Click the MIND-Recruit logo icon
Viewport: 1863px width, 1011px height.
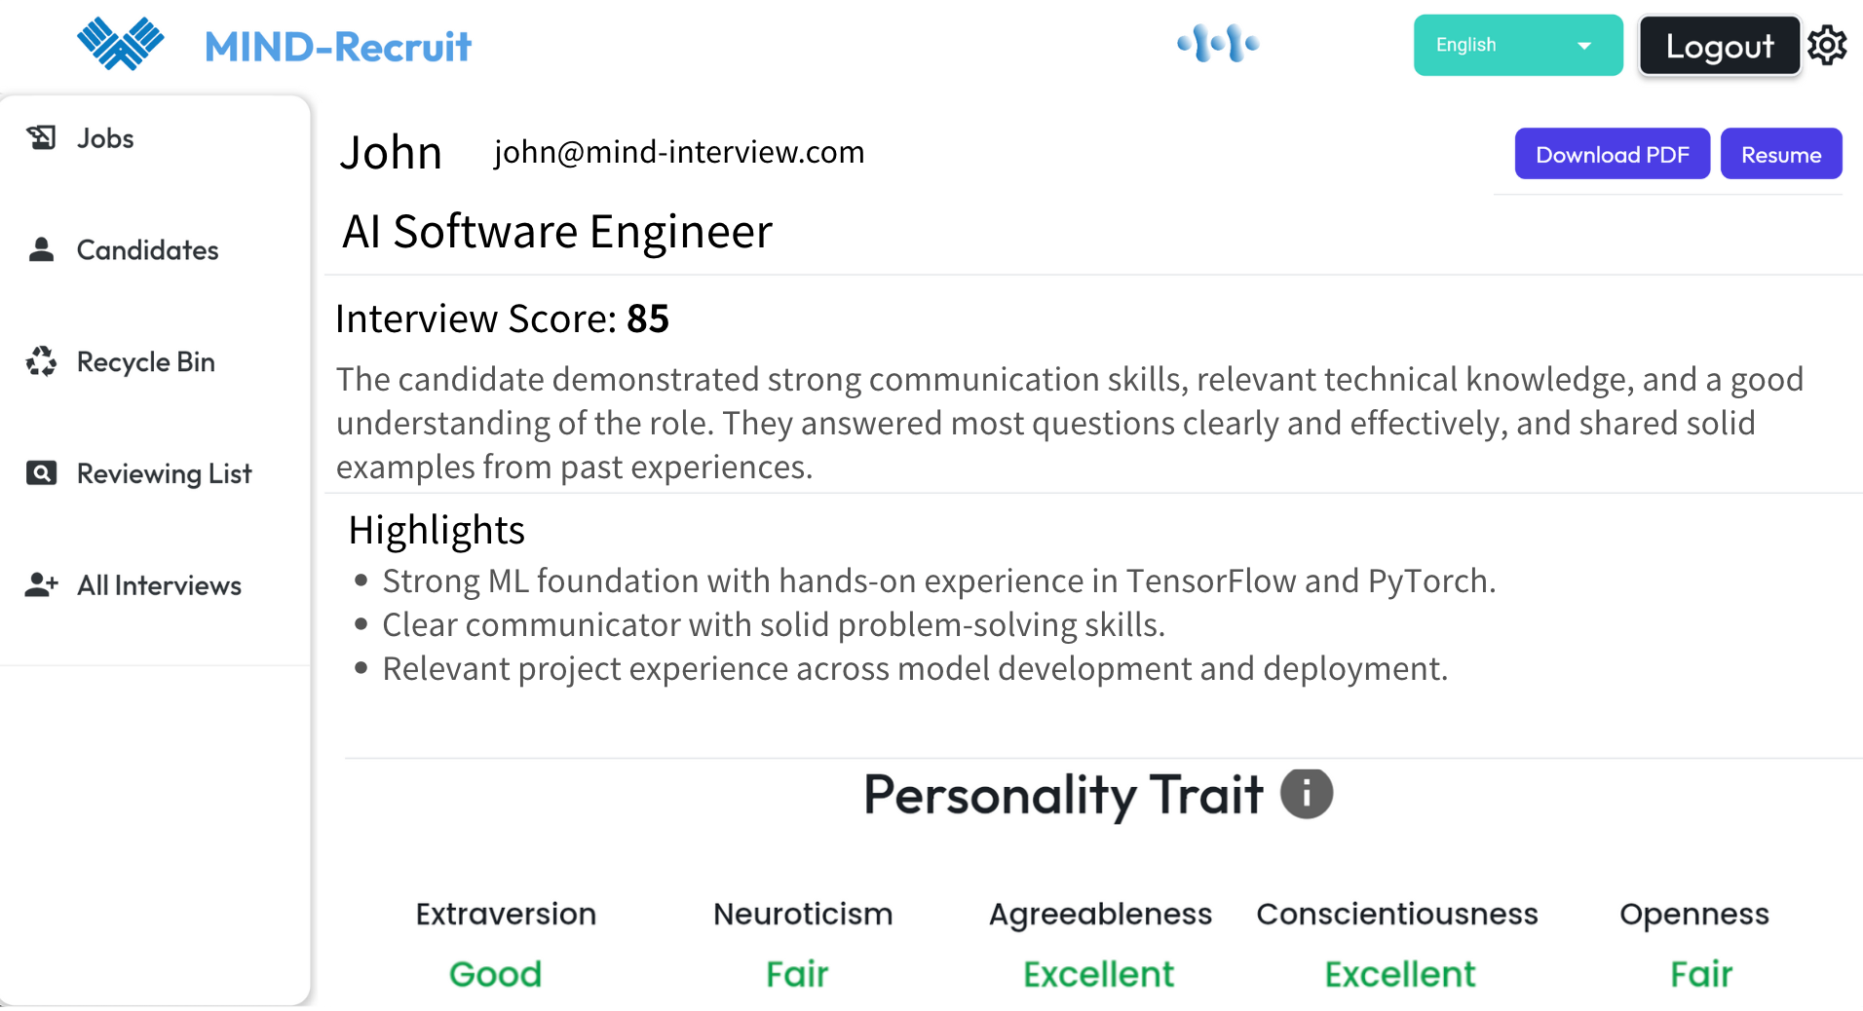tap(121, 44)
